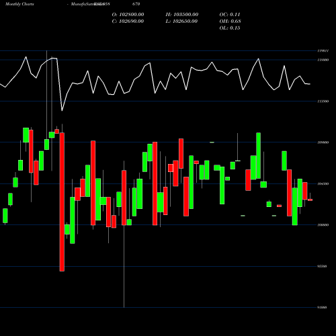
Task: Select the high value "H: 103500.00"
Action: click(x=182, y=15)
